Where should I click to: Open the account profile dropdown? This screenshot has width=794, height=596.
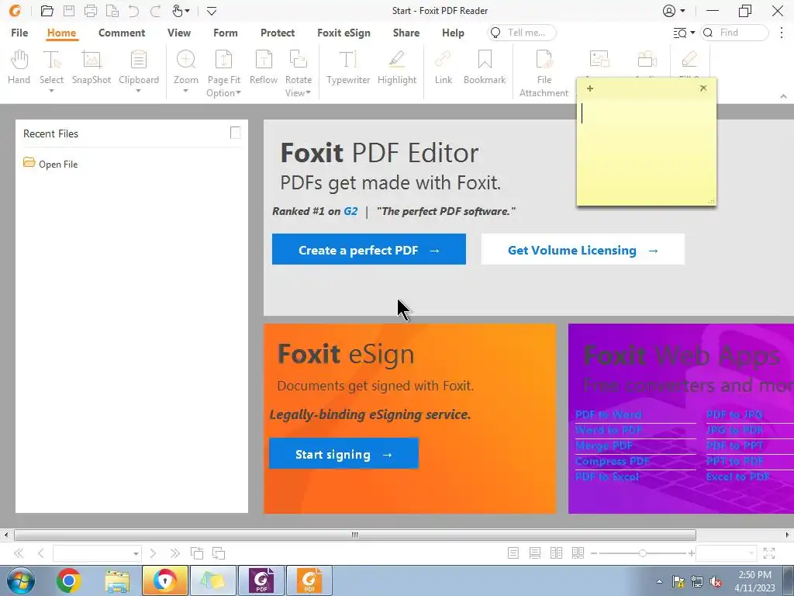682,11
